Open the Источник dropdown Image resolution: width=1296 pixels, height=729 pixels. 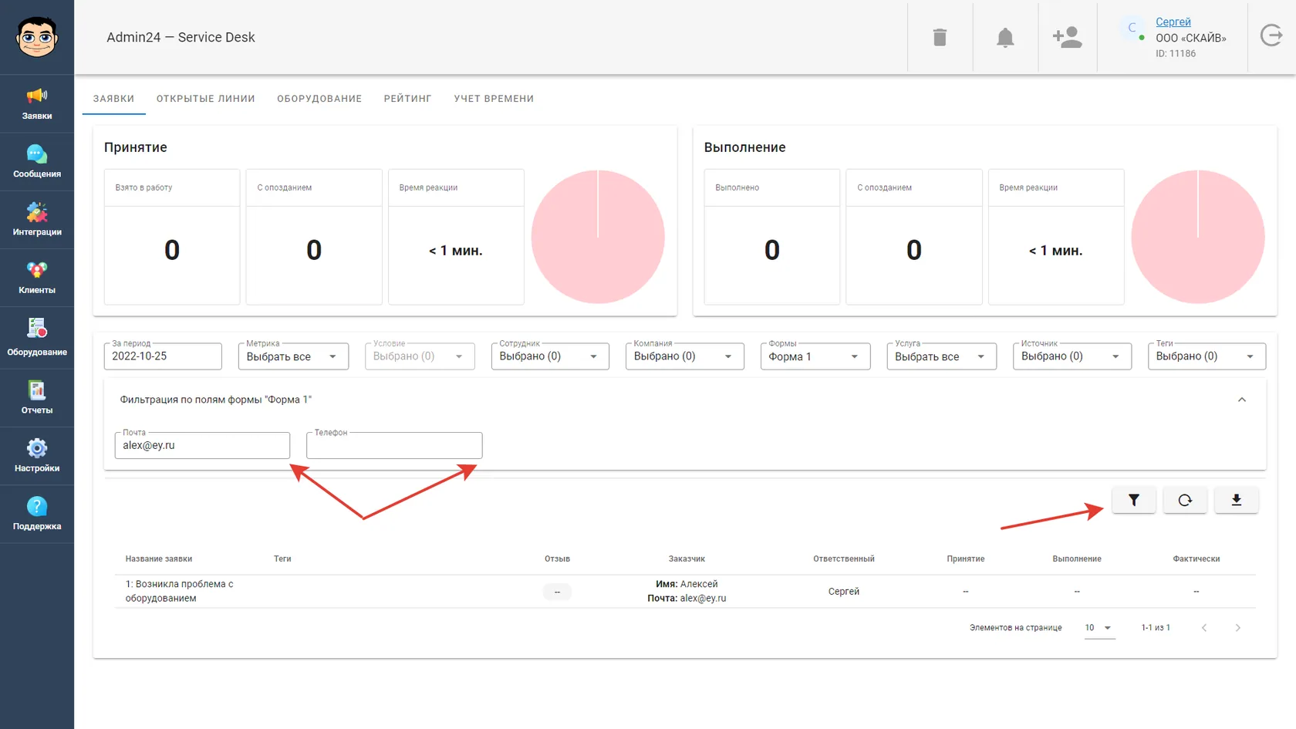[1072, 356]
